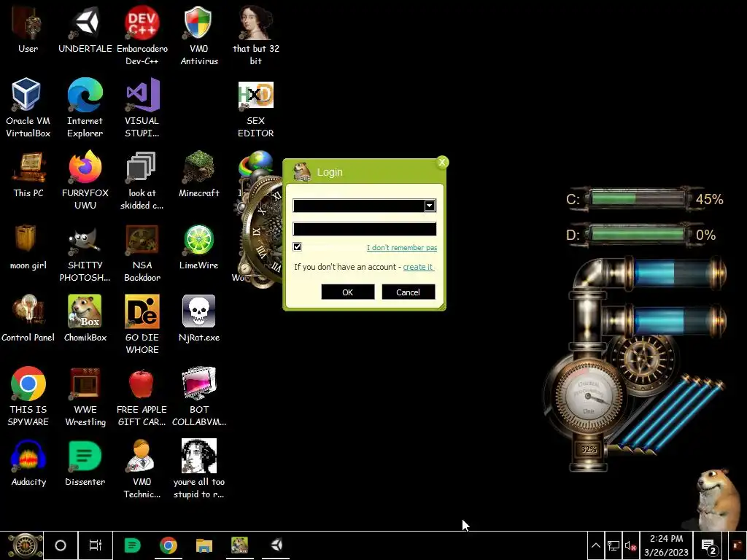Open network status tray icon
This screenshot has height=560, width=747.
pyautogui.click(x=613, y=545)
